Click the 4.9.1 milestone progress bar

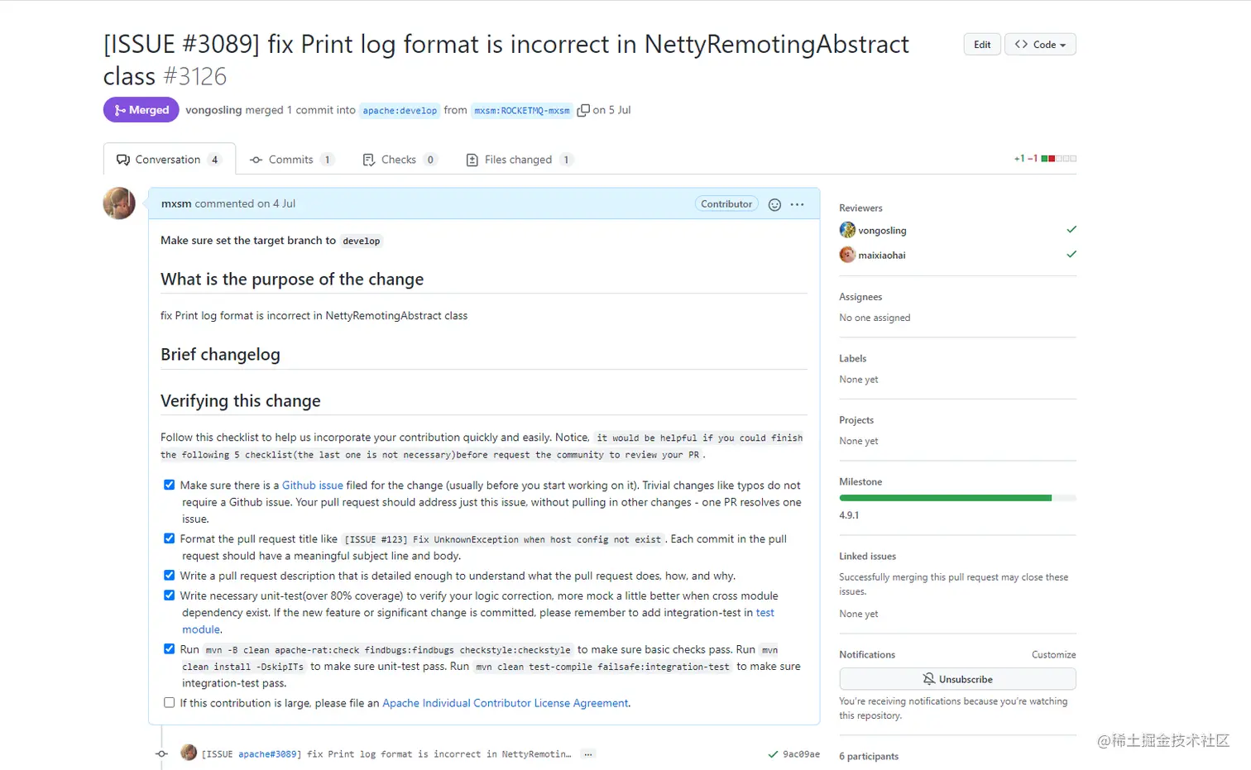pos(957,498)
